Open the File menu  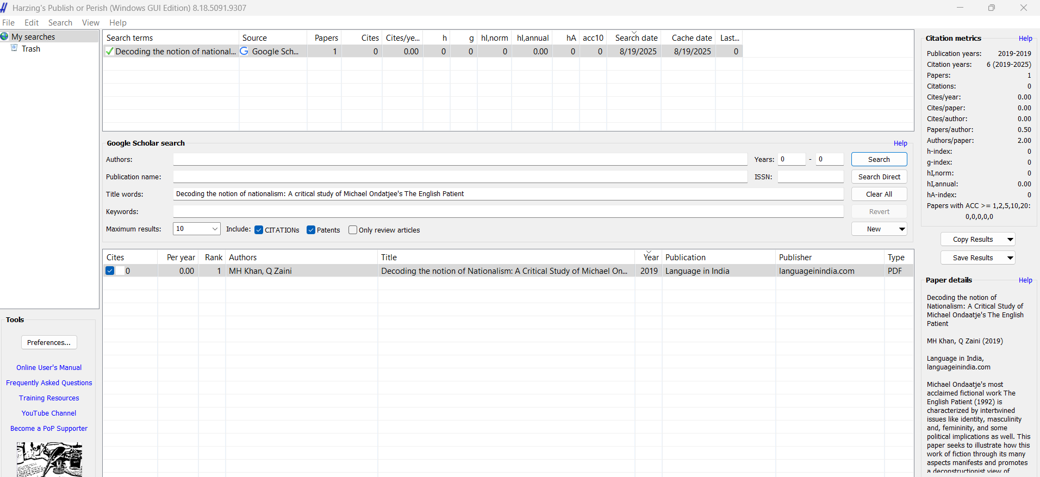click(8, 23)
